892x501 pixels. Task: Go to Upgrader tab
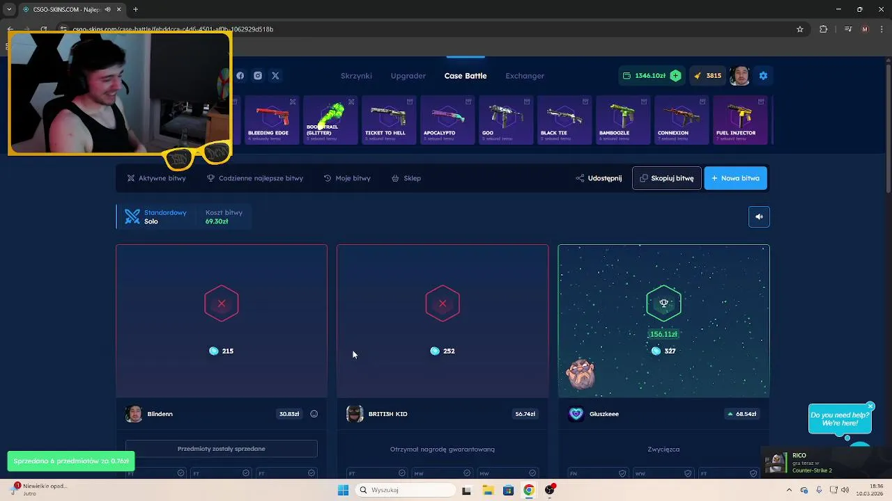pyautogui.click(x=408, y=76)
